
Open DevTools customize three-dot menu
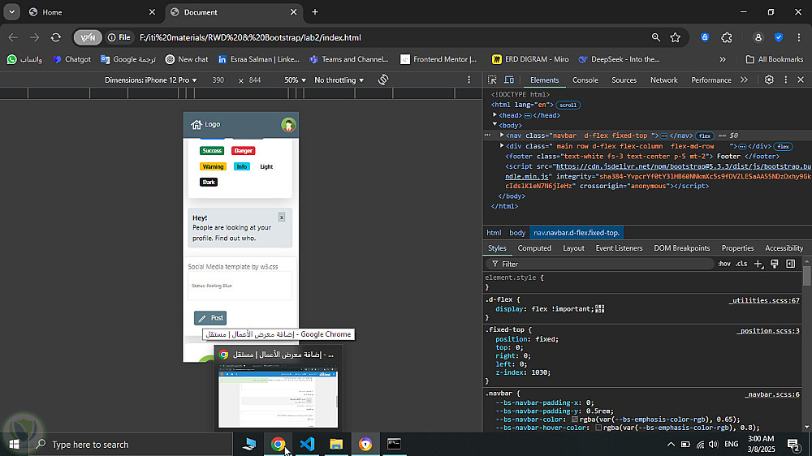pos(785,80)
